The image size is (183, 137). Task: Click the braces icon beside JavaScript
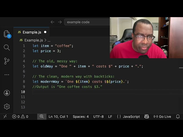coord(119,116)
